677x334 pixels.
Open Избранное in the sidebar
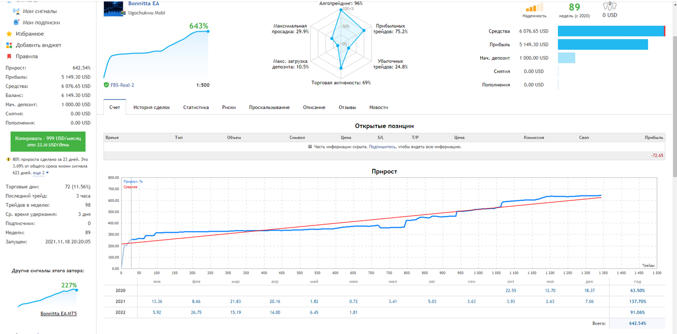pyautogui.click(x=30, y=34)
